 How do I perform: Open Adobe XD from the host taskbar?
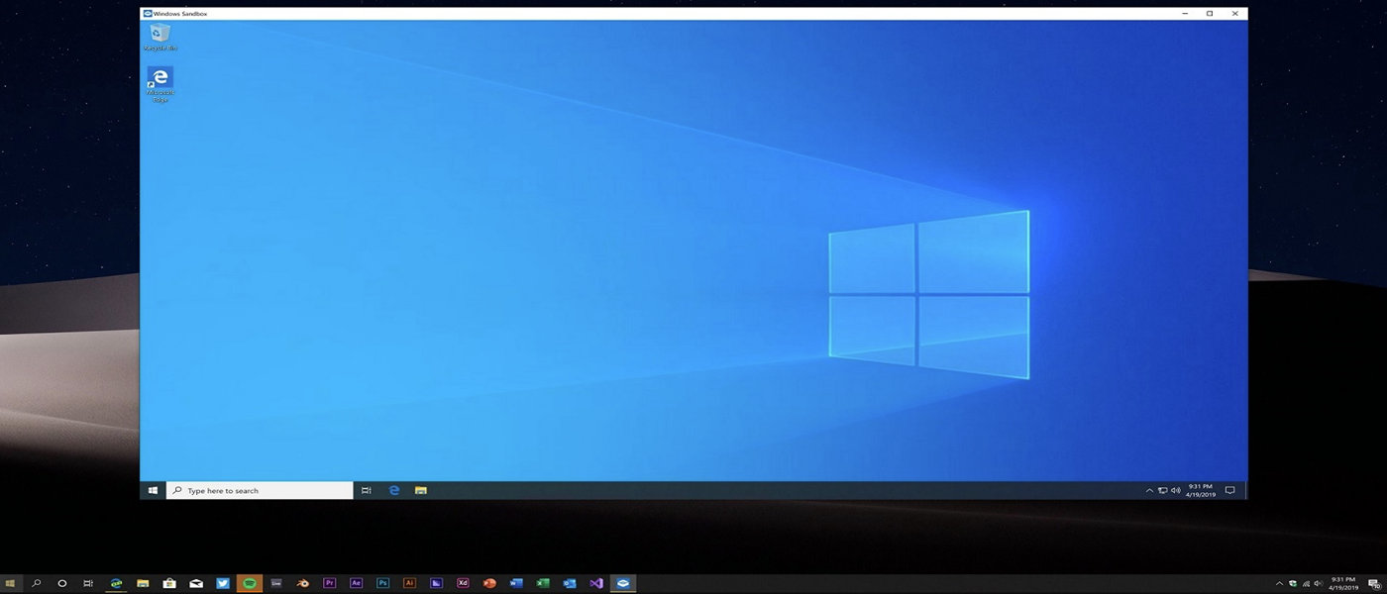click(x=462, y=584)
